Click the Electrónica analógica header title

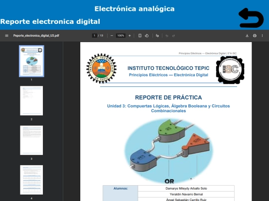click(134, 9)
